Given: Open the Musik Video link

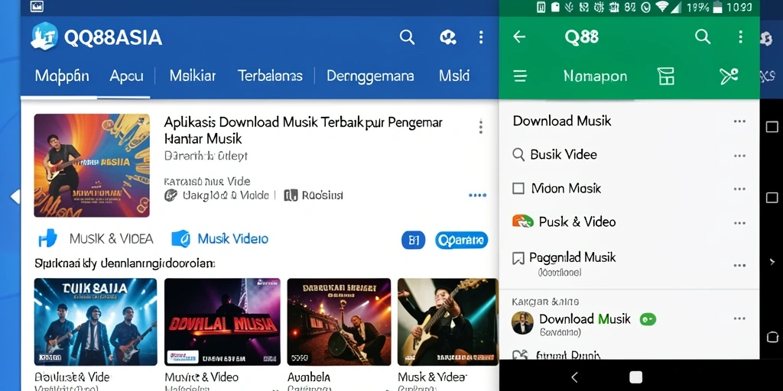Looking at the screenshot, I should pos(232,239).
